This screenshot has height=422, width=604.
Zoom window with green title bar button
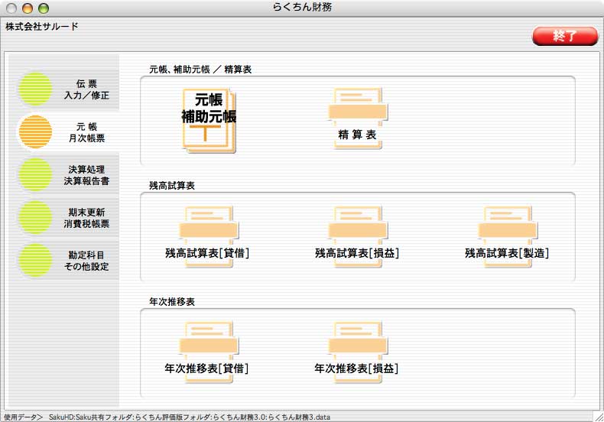tap(44, 8)
